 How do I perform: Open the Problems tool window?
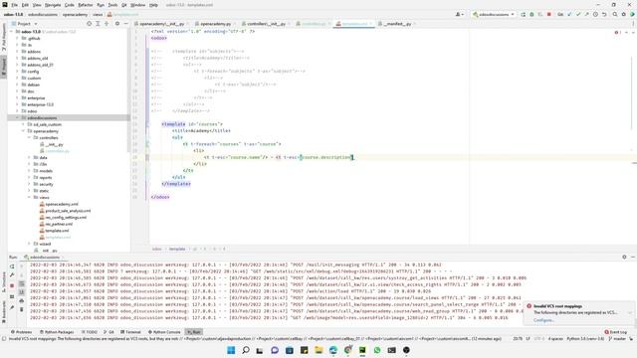[21, 332]
